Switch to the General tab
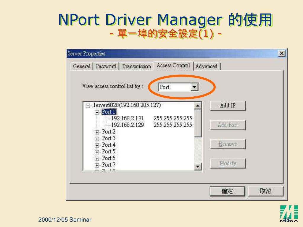This screenshot has width=303, height=227. [82, 66]
